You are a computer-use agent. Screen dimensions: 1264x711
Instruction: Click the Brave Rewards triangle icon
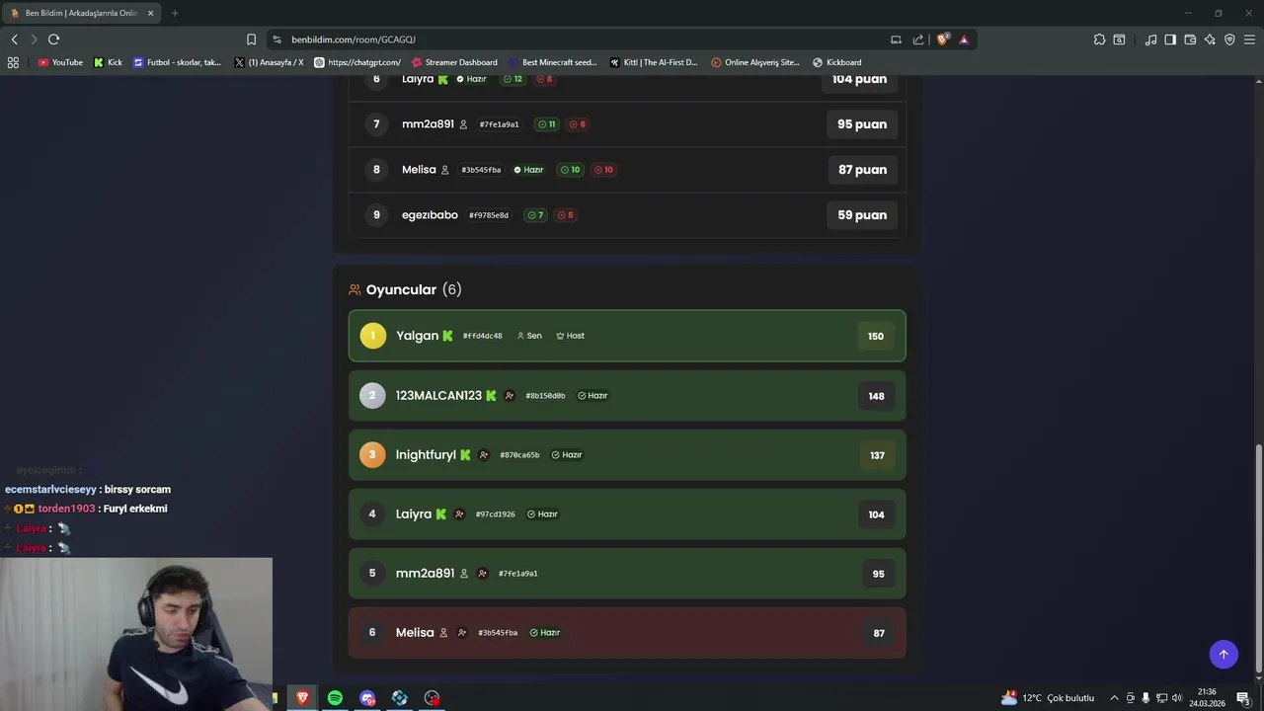point(964,39)
